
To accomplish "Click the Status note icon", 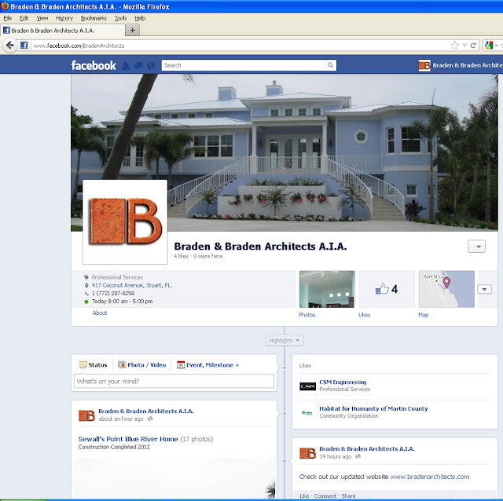I will tap(83, 365).
